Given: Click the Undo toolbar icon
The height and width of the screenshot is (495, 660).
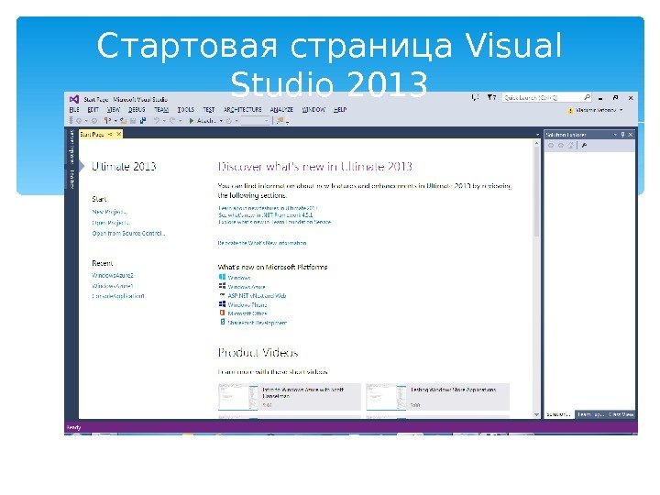Looking at the screenshot, I should [157, 121].
